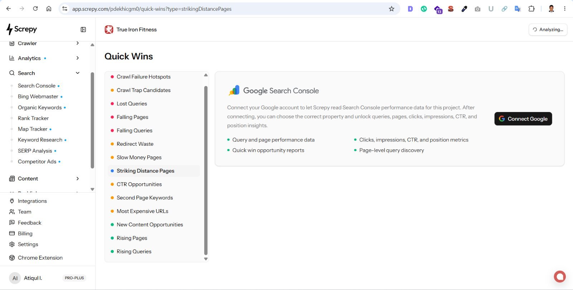The width and height of the screenshot is (573, 290).
Task: Open Map Tracker page
Action: (x=33, y=129)
